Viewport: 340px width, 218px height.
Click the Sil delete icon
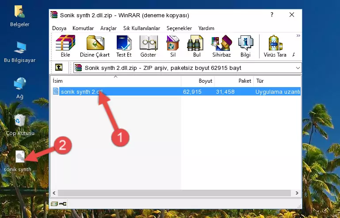click(x=173, y=46)
